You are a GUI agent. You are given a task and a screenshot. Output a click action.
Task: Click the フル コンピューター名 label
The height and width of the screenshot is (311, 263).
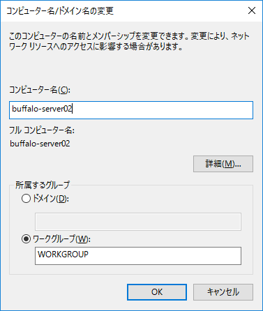42,130
